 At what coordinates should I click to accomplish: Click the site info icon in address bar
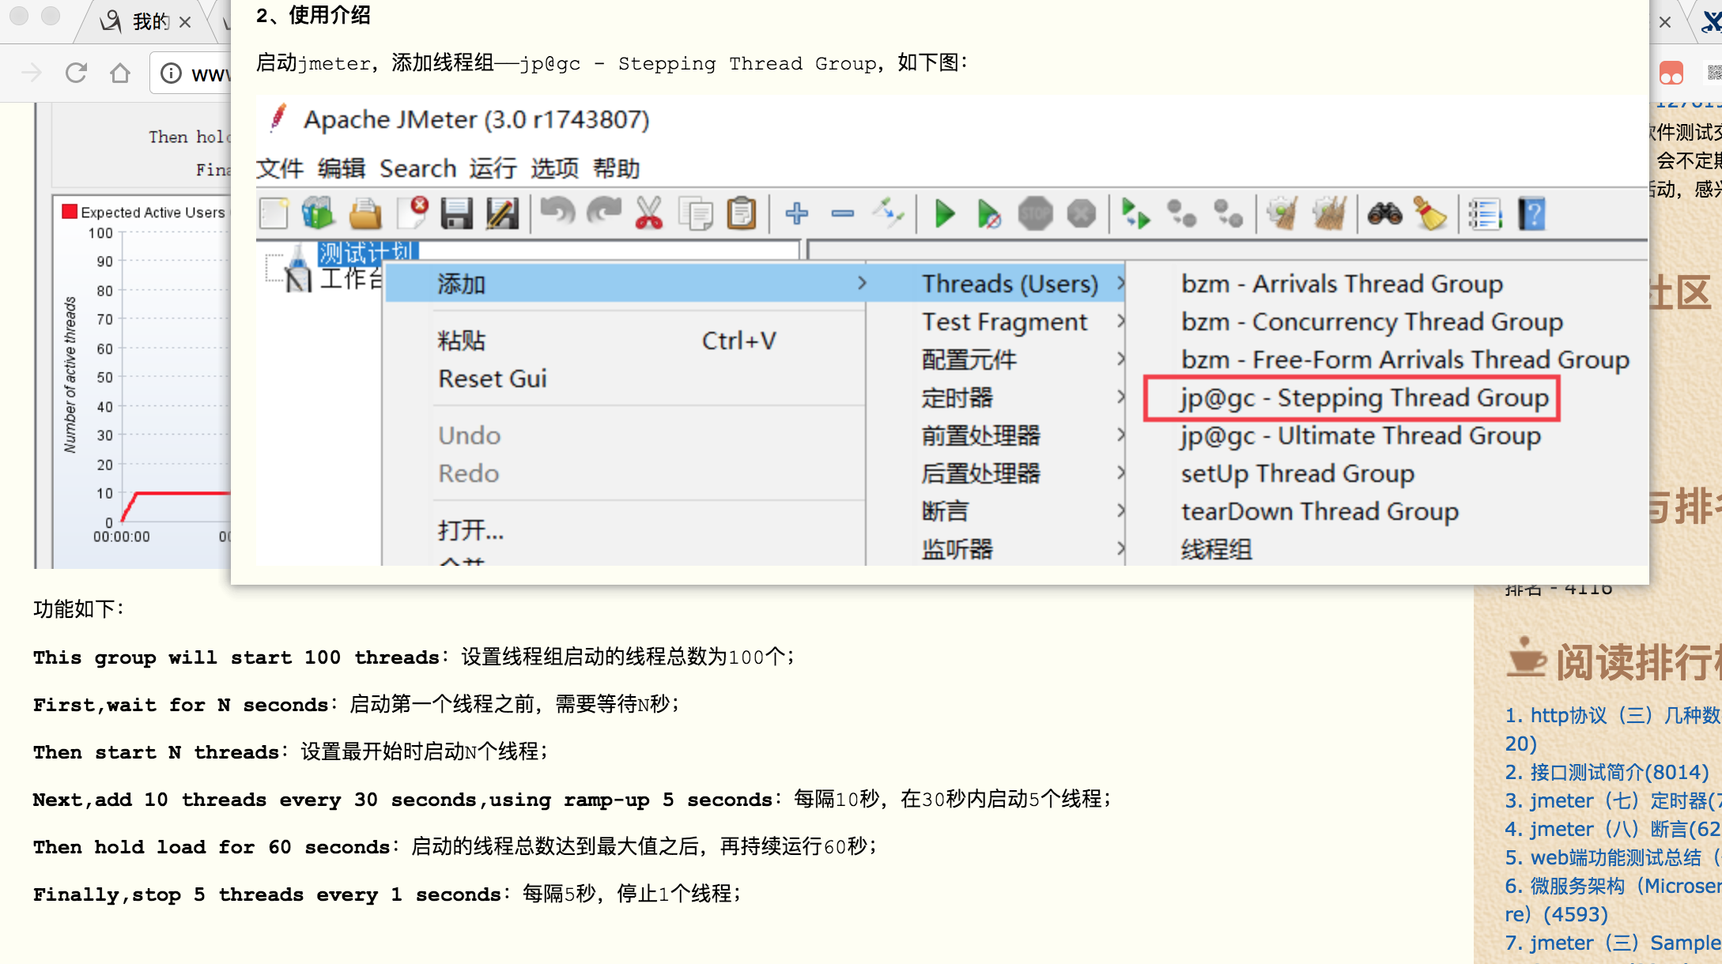(171, 73)
